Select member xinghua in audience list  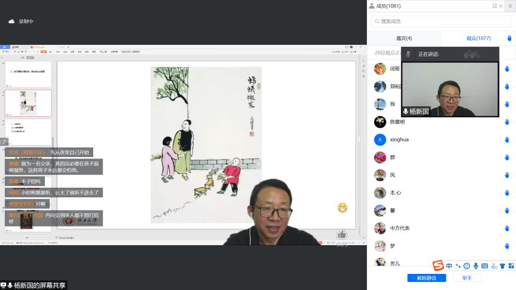(441, 140)
